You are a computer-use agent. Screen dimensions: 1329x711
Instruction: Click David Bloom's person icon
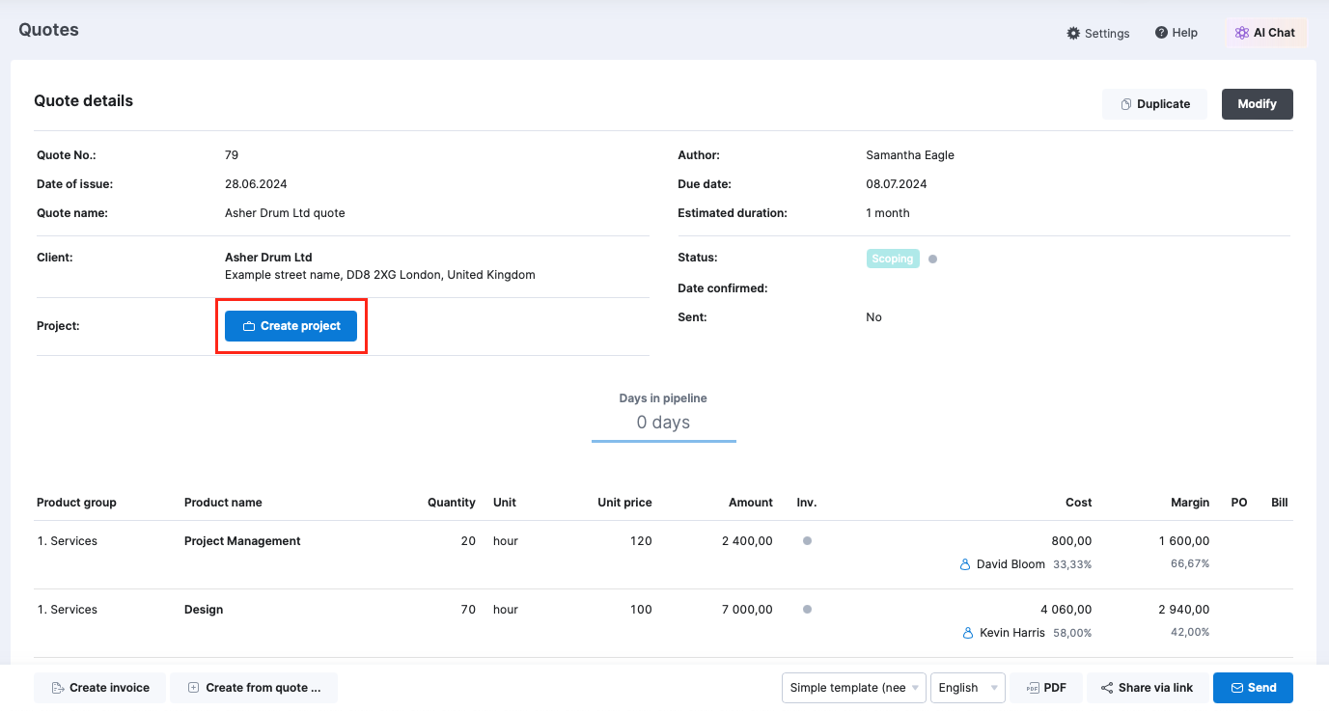pos(964,563)
